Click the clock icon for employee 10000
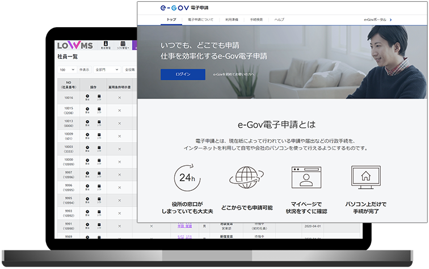 (87, 161)
